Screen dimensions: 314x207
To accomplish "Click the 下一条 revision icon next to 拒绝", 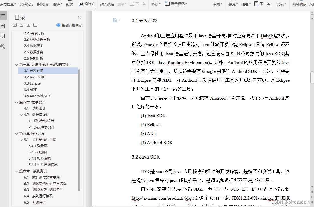I will point(256,4).
